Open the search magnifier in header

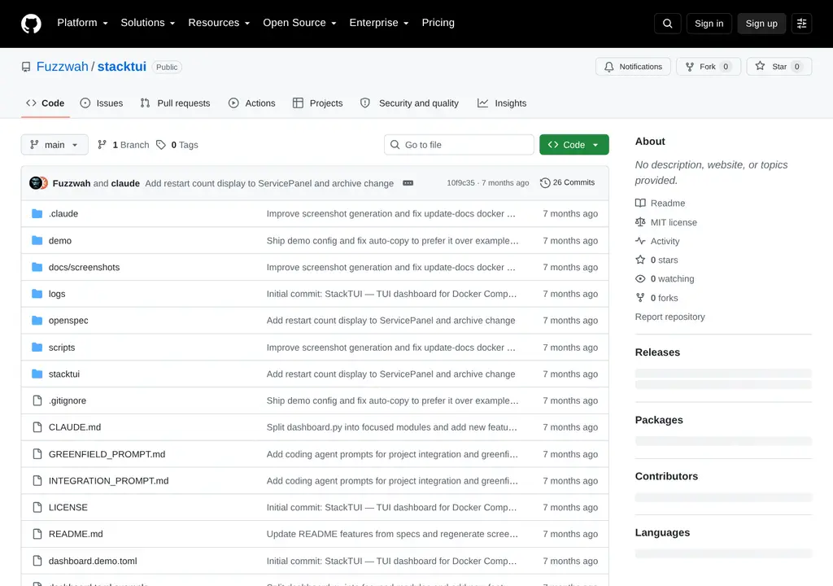(x=667, y=24)
